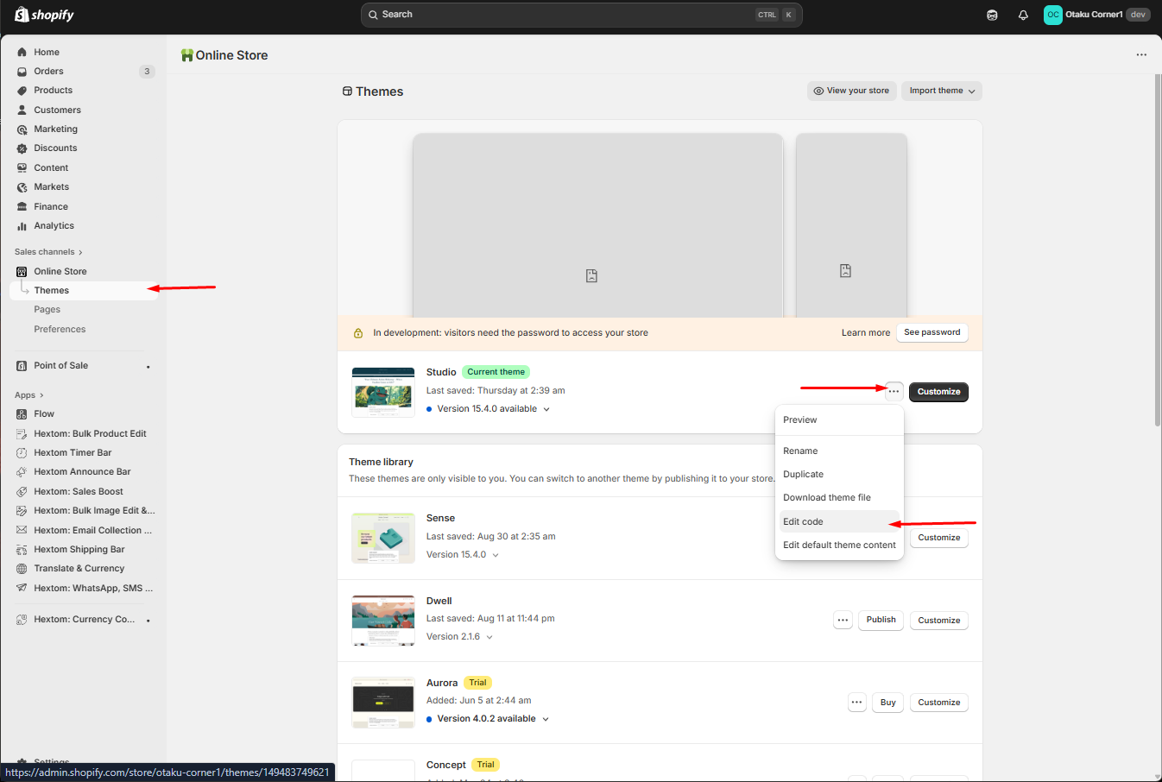Image resolution: width=1162 pixels, height=782 pixels.
Task: Open Hextom Announce Bar app
Action: click(x=83, y=472)
